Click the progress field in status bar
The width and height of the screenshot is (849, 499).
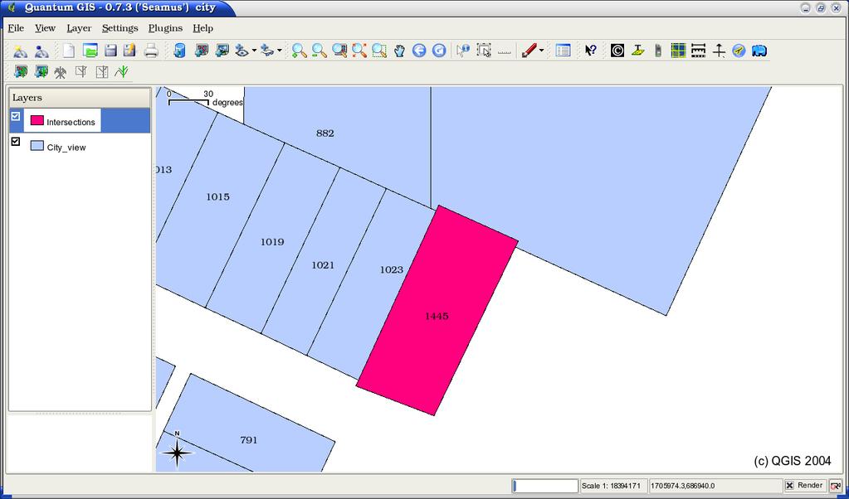[545, 486]
